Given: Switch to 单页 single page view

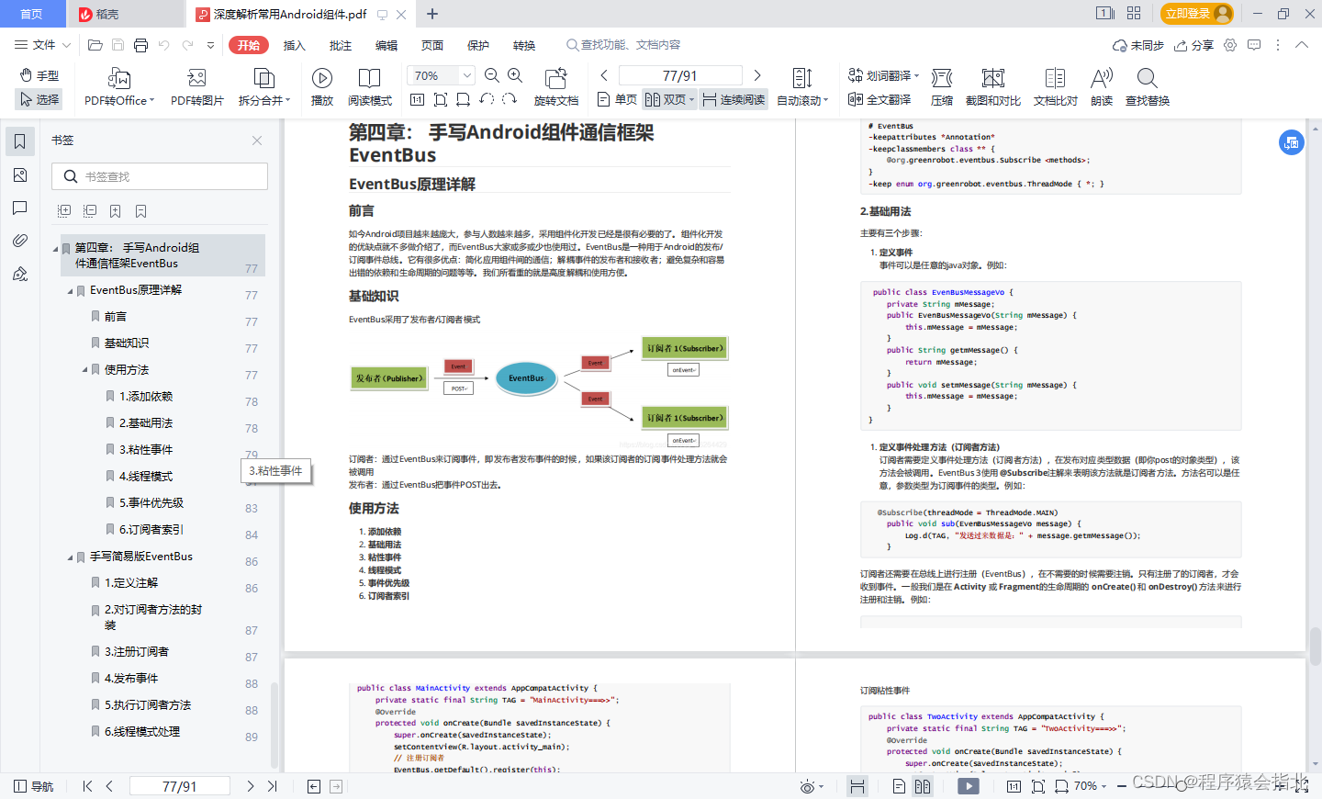Looking at the screenshot, I should coord(617,99).
